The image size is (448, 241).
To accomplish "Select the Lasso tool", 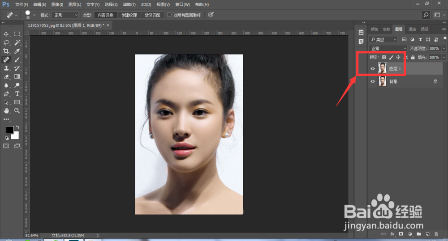I will coord(6,43).
